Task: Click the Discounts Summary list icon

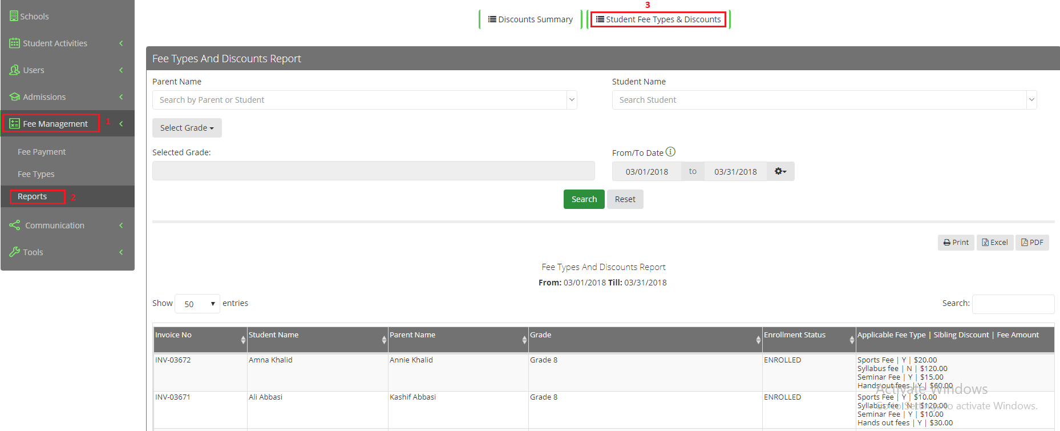Action: point(492,19)
